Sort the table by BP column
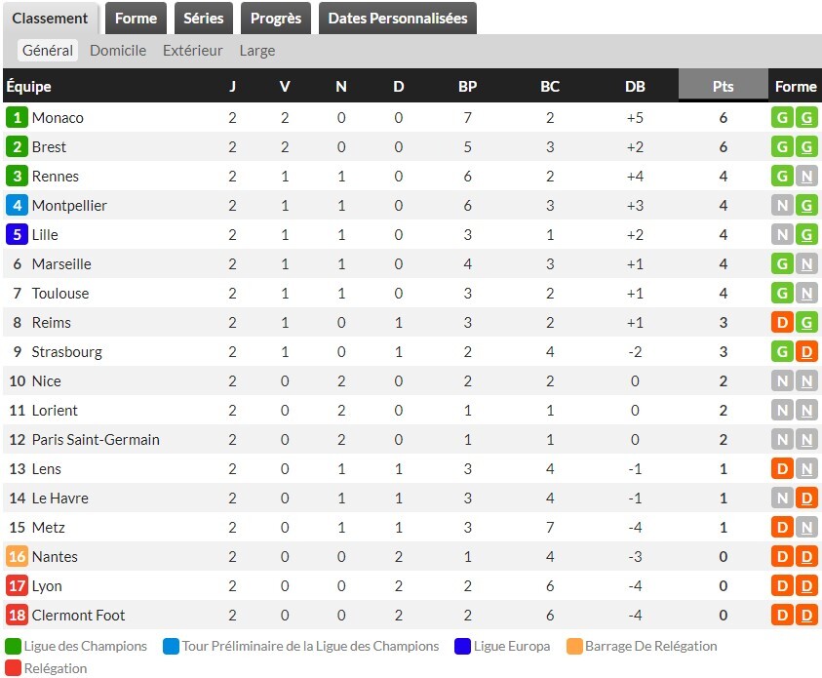Viewport: 822px width, 678px height. click(467, 86)
